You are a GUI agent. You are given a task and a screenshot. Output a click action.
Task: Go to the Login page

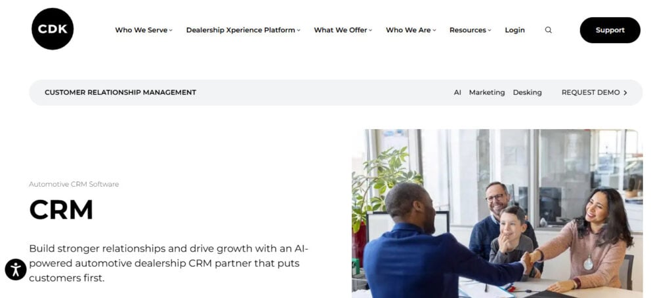(514, 30)
